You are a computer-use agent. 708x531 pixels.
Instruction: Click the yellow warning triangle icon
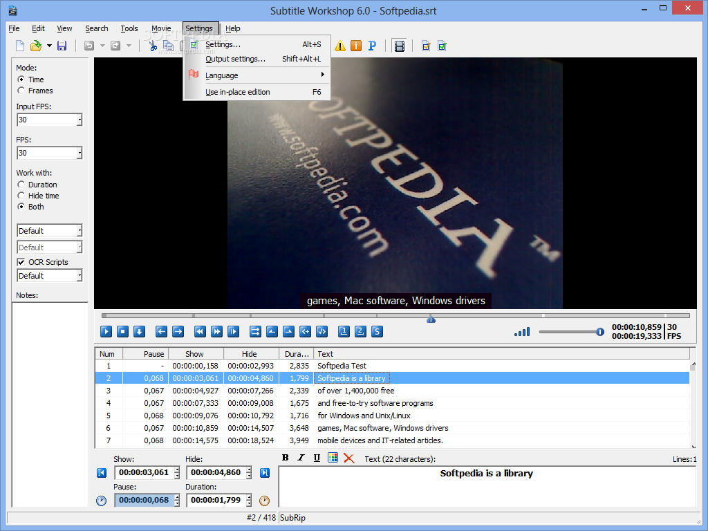tap(340, 46)
